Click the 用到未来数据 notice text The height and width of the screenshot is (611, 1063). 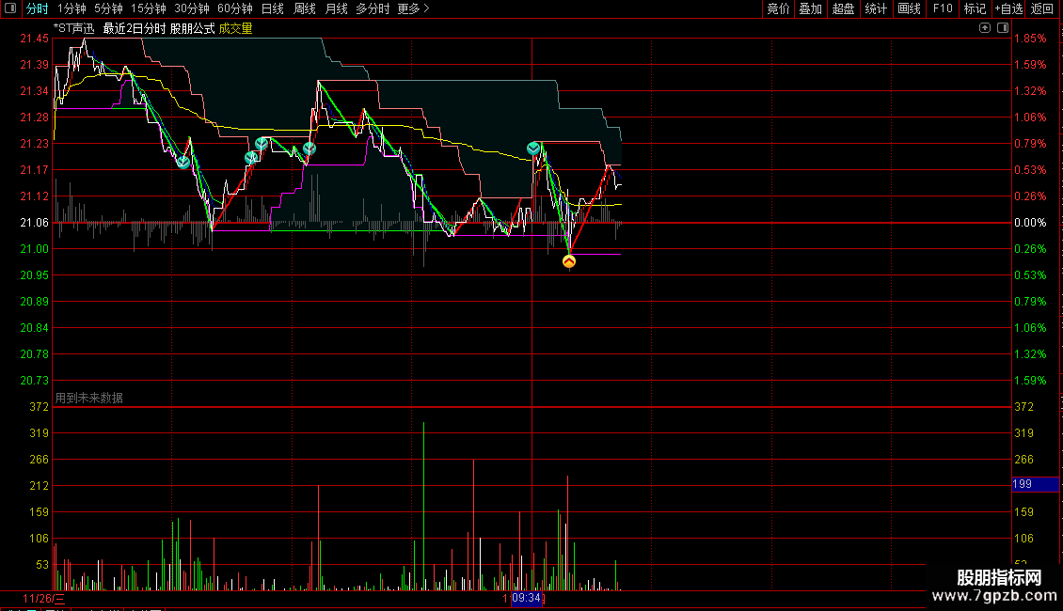[88, 399]
